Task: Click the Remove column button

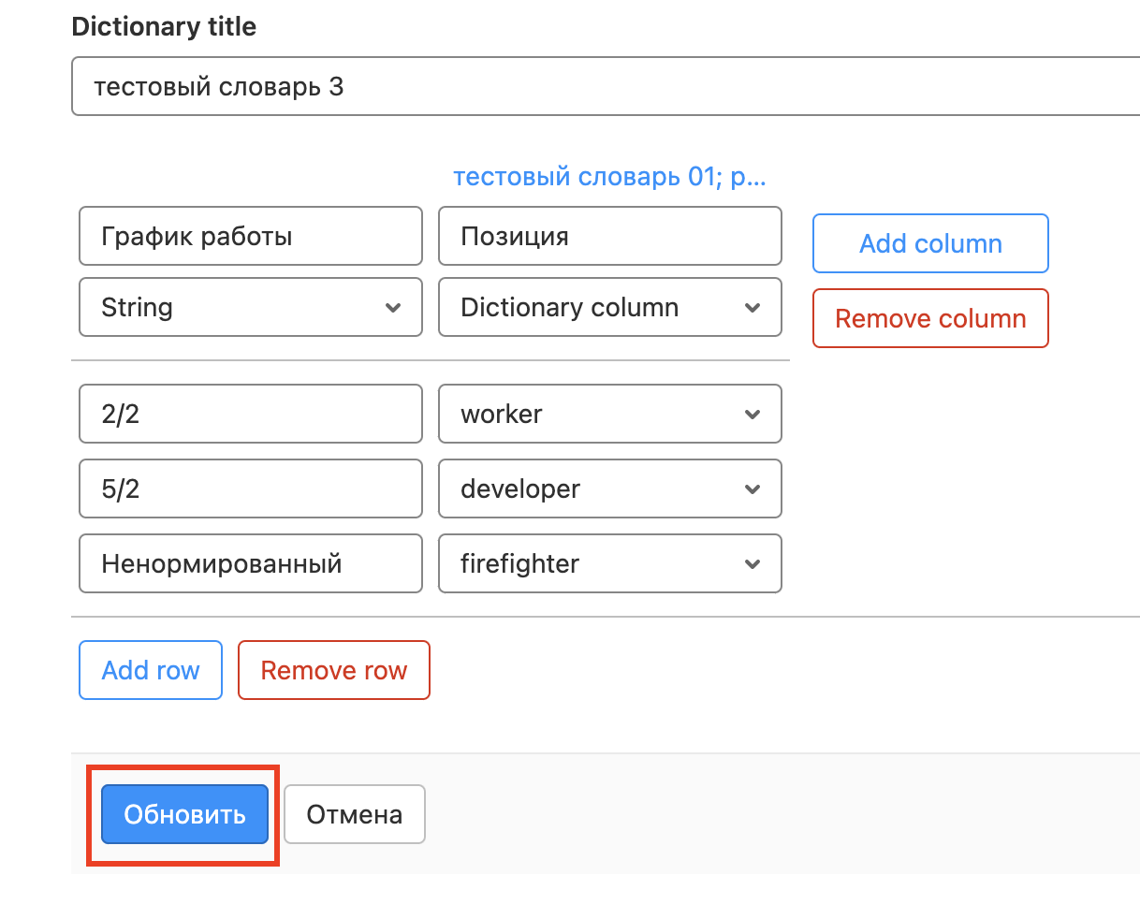Action: pos(930,319)
